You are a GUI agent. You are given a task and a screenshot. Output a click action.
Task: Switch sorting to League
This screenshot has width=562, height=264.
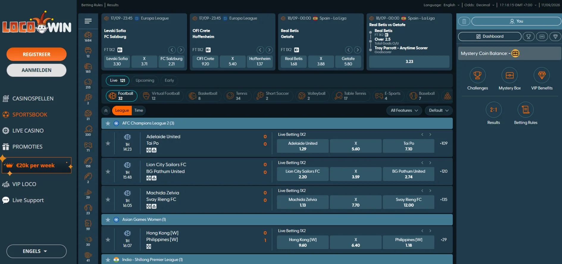tap(122, 110)
